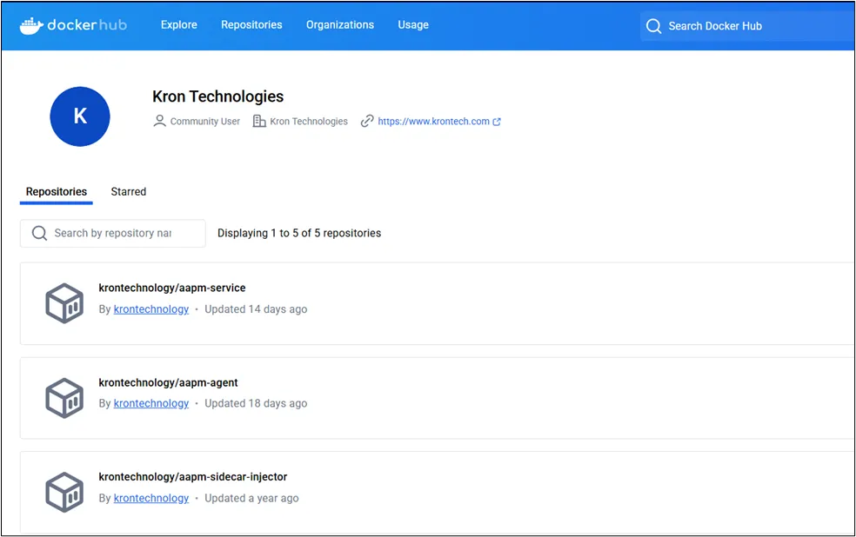Click the aapm-sidecar-injector repository cube icon
The height and width of the screenshot is (537, 856).
64,493
